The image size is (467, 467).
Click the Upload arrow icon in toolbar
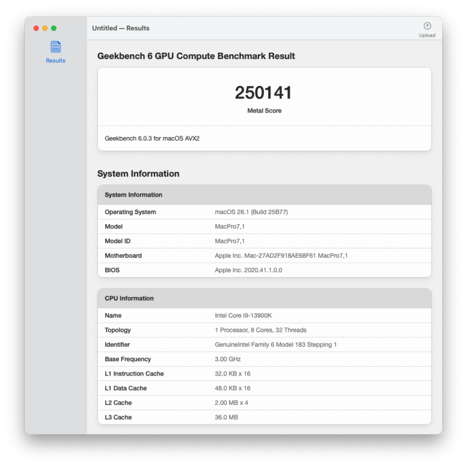(427, 26)
